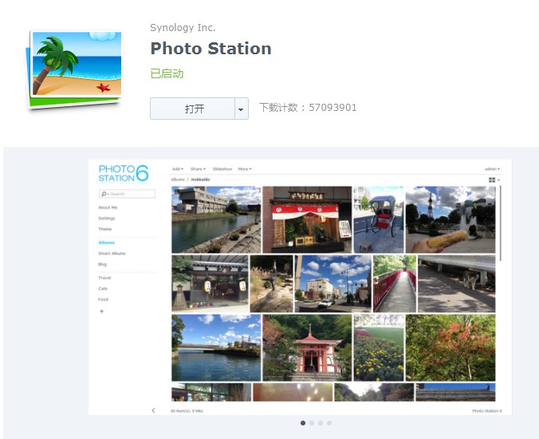The image size is (539, 439).
Task: Select the first (active) carousel dot
Action: 303,423
